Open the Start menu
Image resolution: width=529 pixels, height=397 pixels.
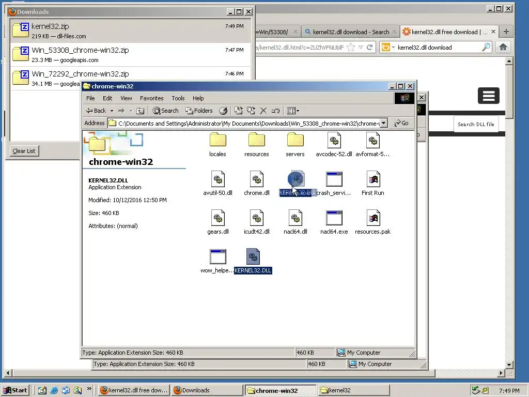[15, 390]
